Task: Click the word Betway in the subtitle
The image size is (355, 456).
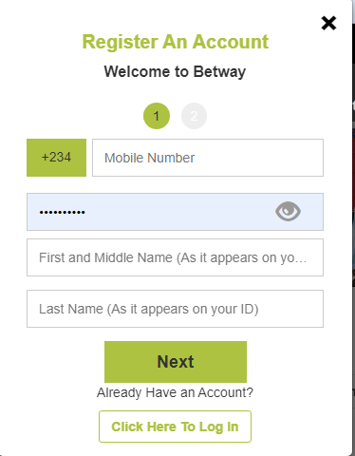Action: (219, 71)
